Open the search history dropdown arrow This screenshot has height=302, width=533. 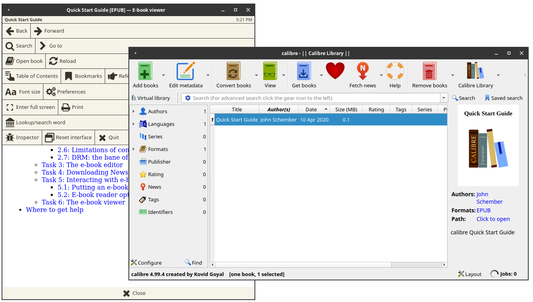pos(444,98)
